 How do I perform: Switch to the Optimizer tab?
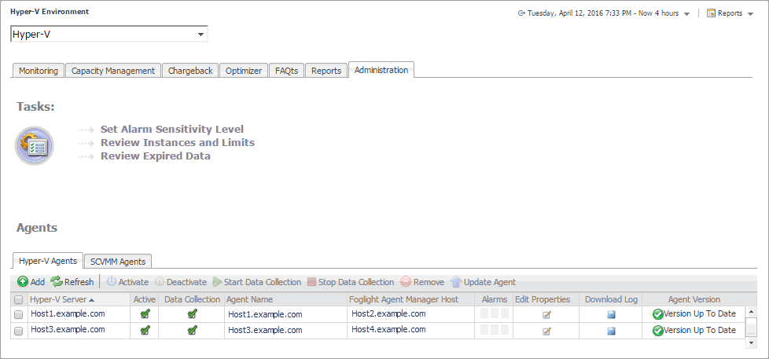(x=243, y=71)
